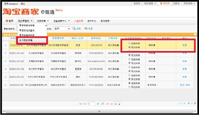Open the red 入驻向导 menu item
This screenshot has height=115, width=199.
click(x=79, y=21)
